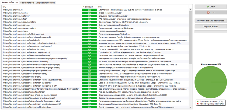Click the green Да cell for /news/ row

tap(89, 31)
